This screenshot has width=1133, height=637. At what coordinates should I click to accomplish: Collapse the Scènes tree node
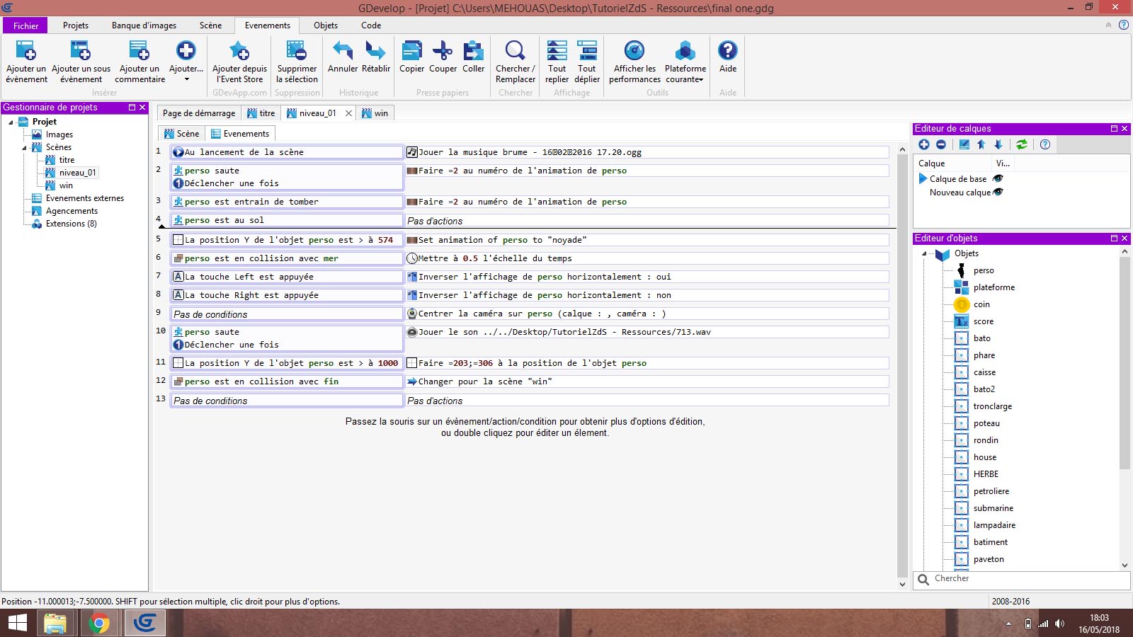(x=24, y=148)
